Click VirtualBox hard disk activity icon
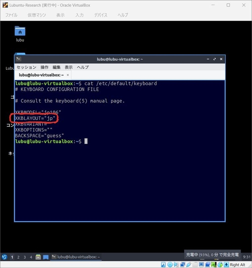Screen dimensions: 252x268 pyautogui.click(x=163, y=264)
